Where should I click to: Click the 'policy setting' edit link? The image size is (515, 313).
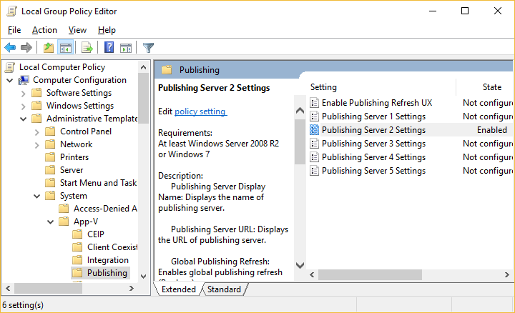[x=200, y=111]
